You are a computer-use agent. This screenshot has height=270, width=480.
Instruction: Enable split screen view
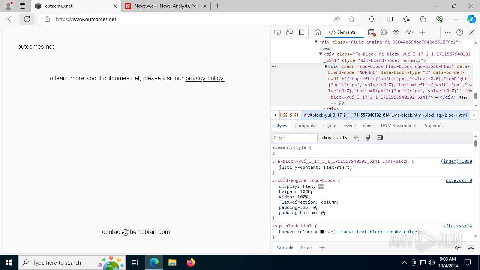pyautogui.click(x=390, y=19)
